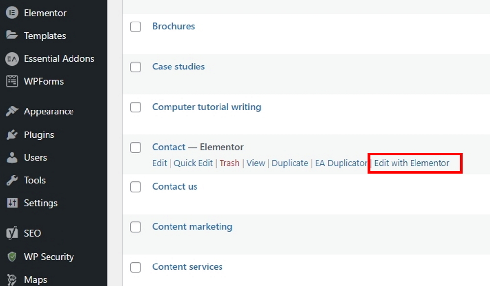
Task: Click the Elementor sidebar icon
Action: [x=12, y=13]
